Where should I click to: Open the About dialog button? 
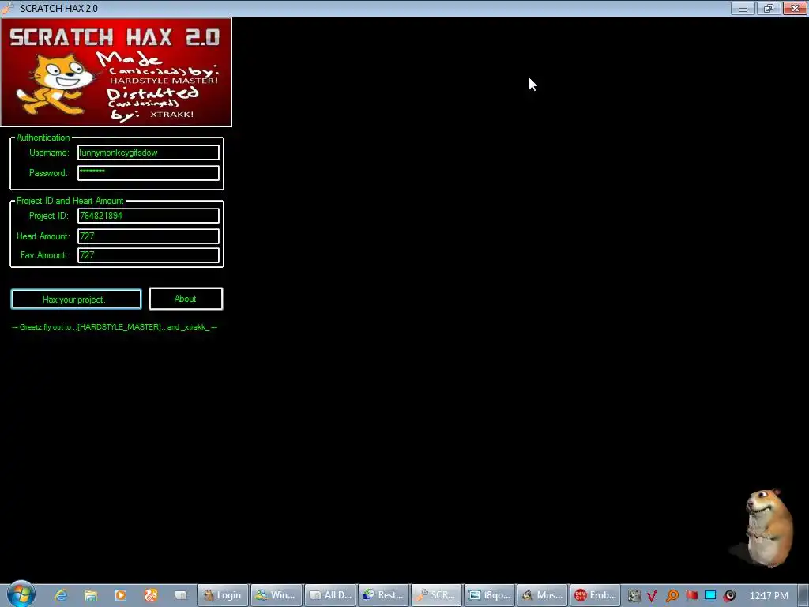click(186, 299)
